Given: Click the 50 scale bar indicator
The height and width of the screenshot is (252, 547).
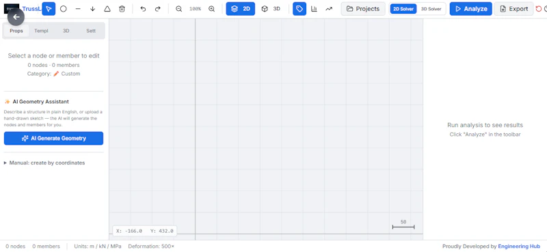Looking at the screenshot, I should click(x=403, y=225).
